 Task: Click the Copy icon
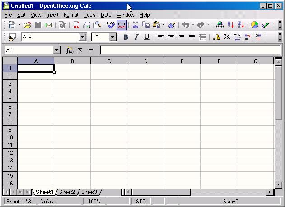click(x=145, y=25)
